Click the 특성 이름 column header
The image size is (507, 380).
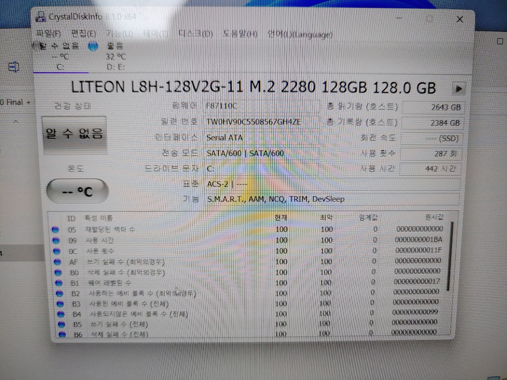click(x=99, y=218)
